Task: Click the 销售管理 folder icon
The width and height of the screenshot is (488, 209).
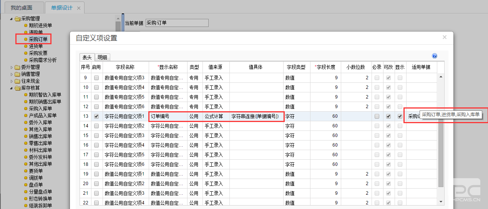Action: [17, 74]
